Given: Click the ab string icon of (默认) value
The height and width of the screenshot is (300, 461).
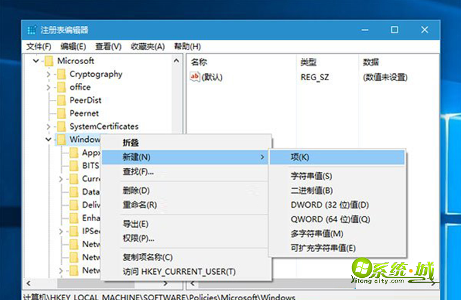Looking at the screenshot, I should click(x=195, y=77).
